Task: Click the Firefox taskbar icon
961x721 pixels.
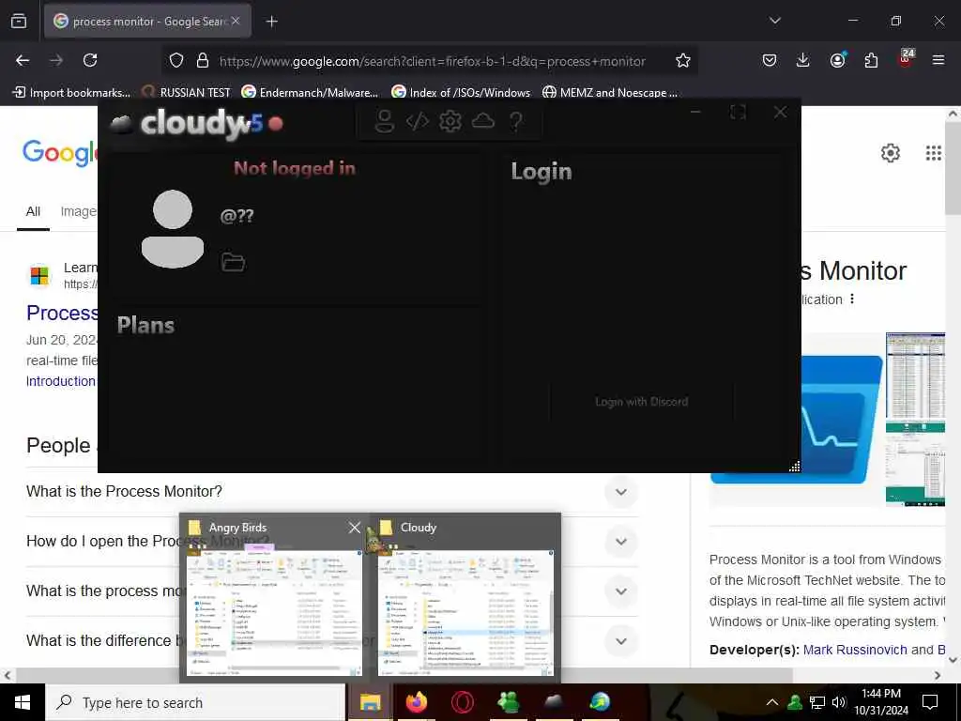Action: click(x=416, y=702)
